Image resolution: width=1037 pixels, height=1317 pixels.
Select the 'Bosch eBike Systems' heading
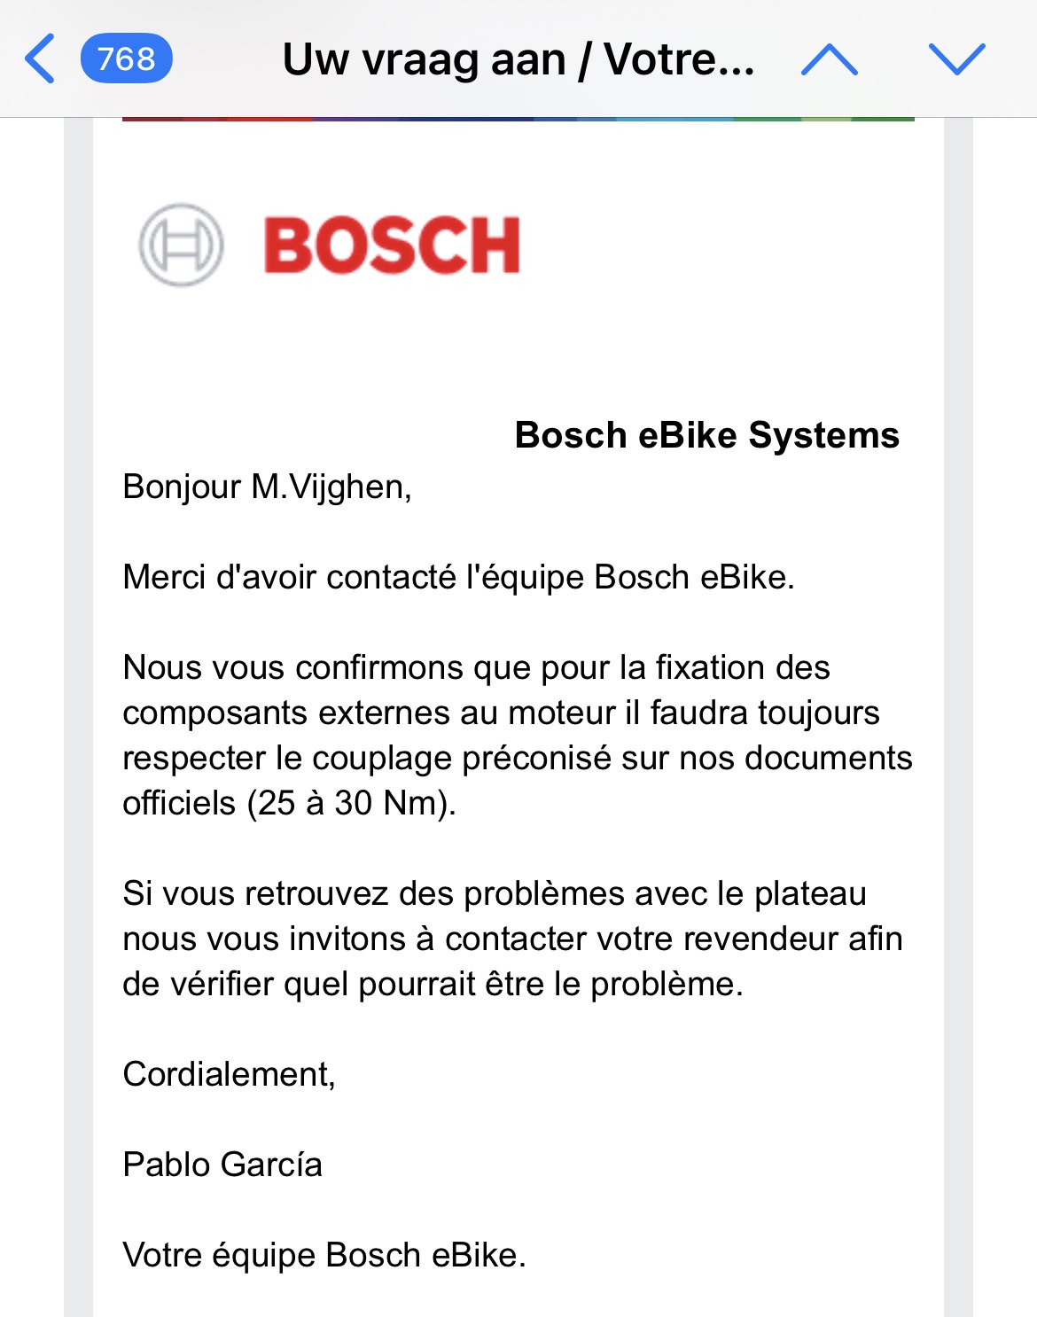(706, 435)
